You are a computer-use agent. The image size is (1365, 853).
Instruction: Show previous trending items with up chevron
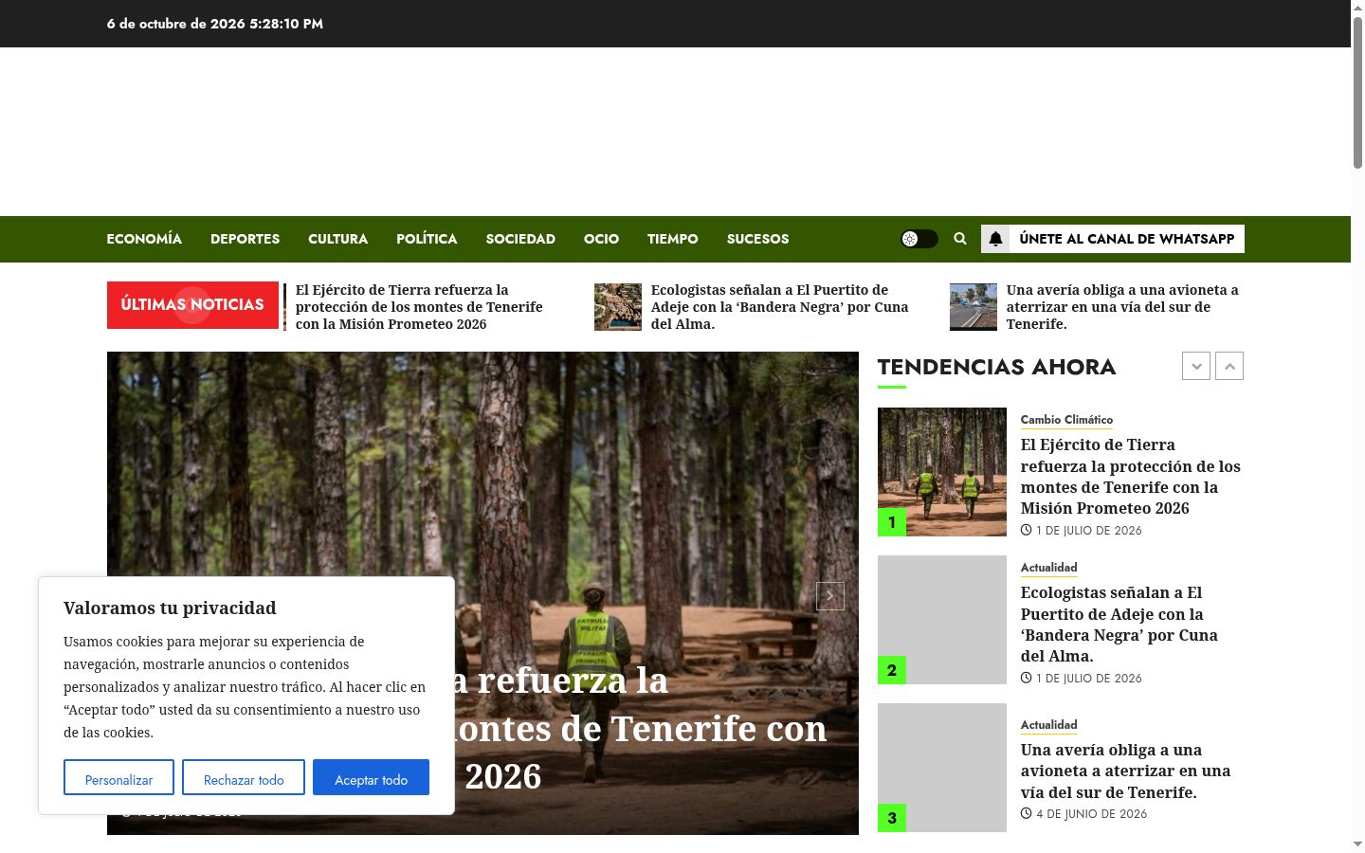click(x=1229, y=366)
